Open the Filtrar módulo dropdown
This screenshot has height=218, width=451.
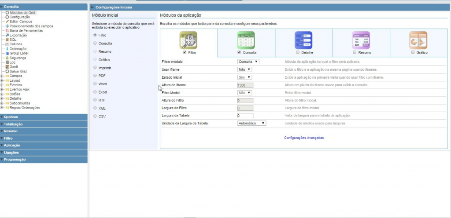tap(248, 62)
